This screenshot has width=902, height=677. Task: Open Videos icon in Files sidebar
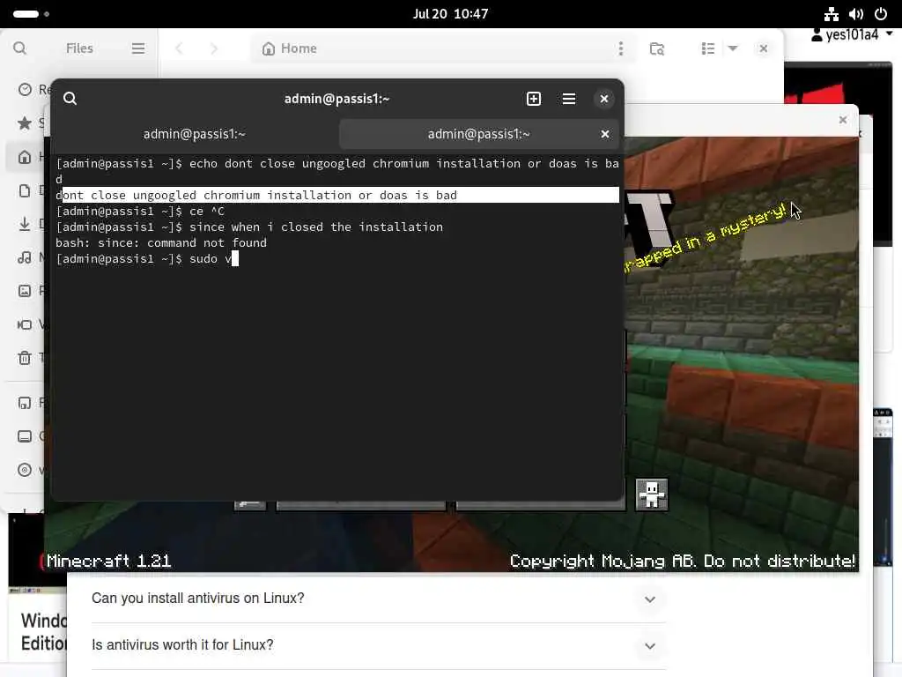(25, 324)
